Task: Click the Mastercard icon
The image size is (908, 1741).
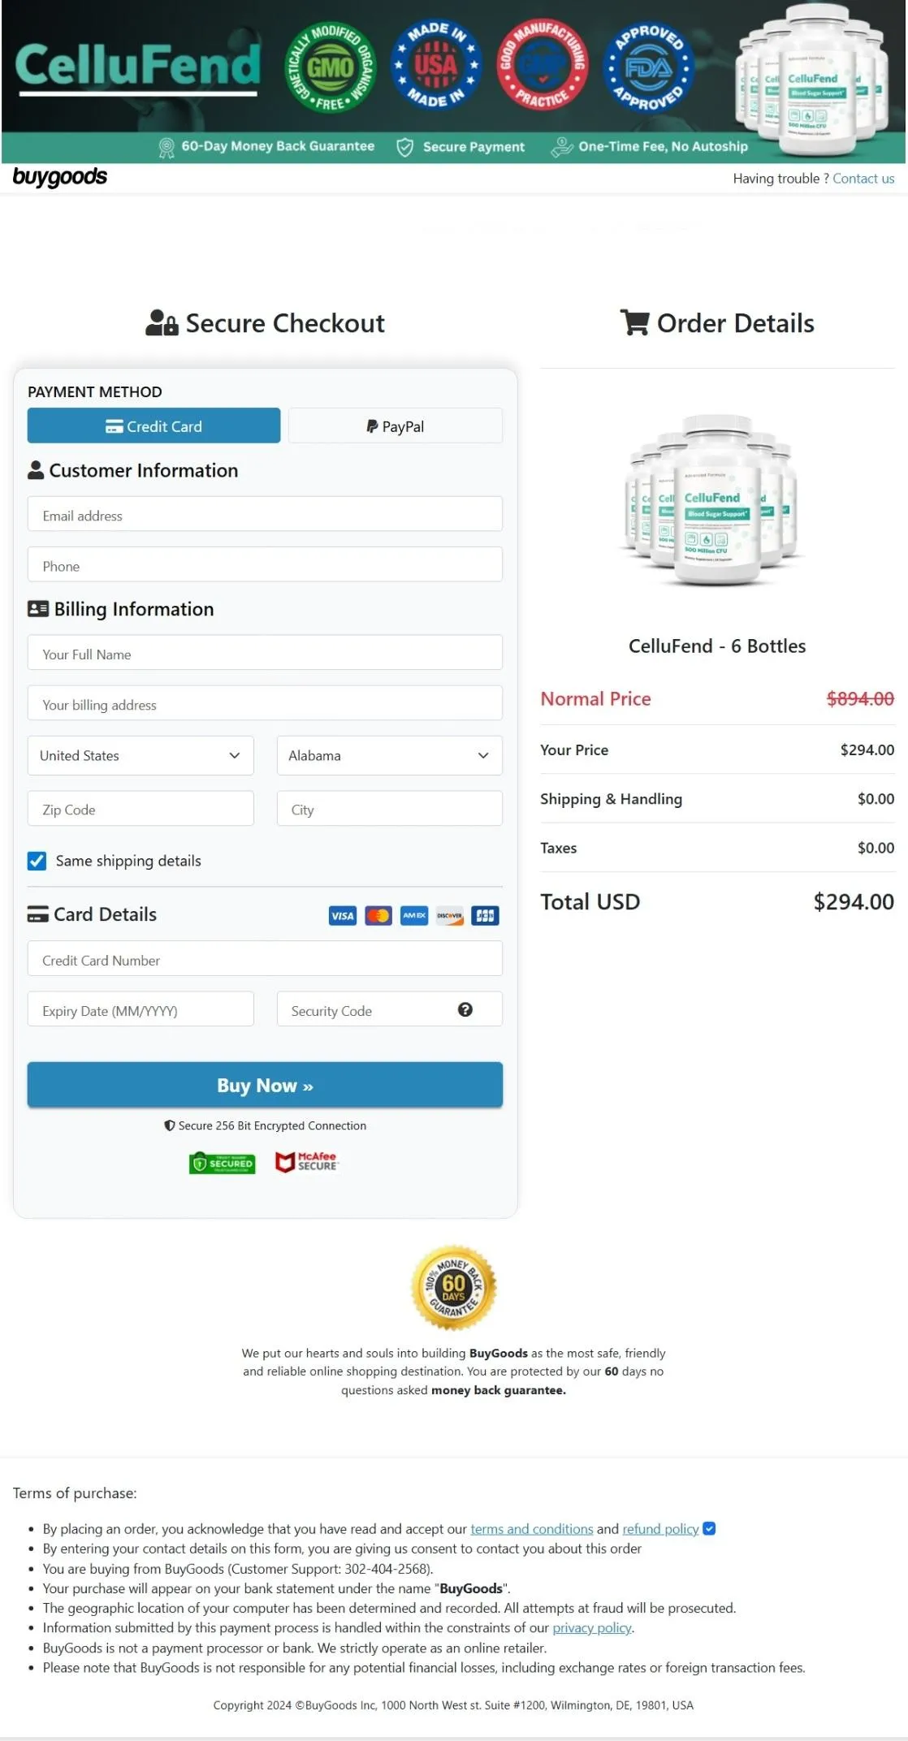Action: [x=378, y=915]
